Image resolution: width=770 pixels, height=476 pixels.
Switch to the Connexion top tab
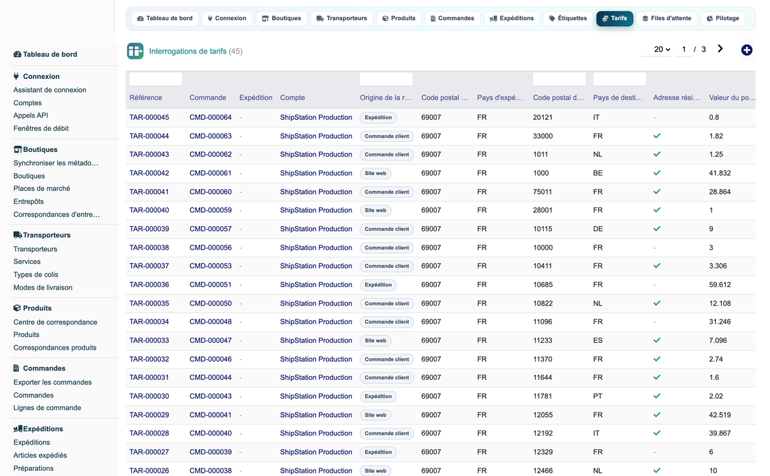tap(227, 19)
